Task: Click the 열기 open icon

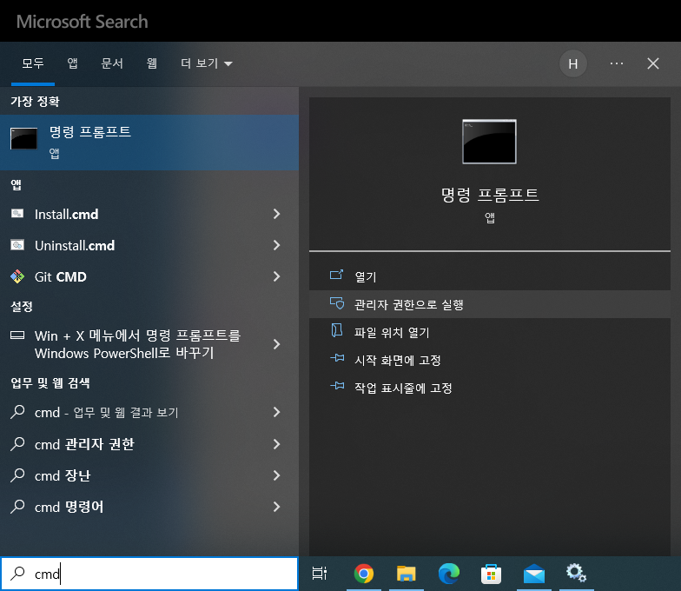Action: (337, 275)
